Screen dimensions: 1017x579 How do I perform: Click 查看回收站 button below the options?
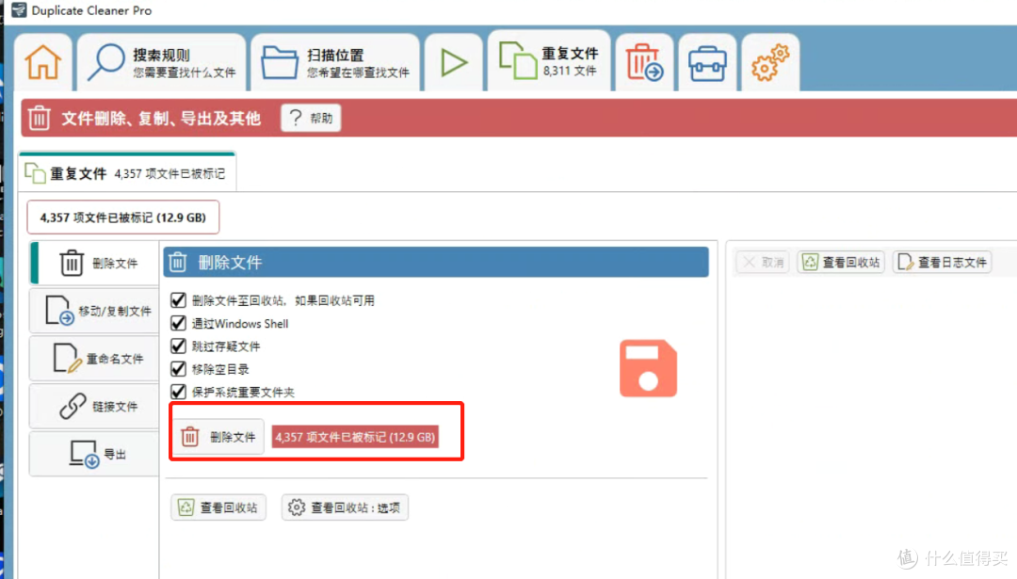218,507
